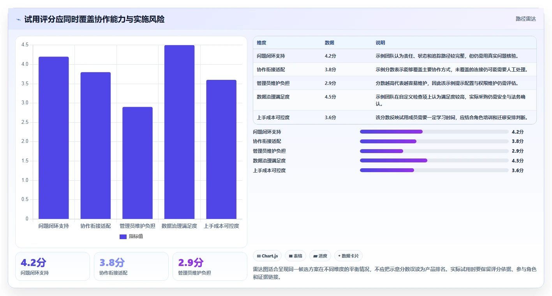552x296 pixels.
Task: Click the 3.6分 cell in the table
Action: tap(330, 118)
